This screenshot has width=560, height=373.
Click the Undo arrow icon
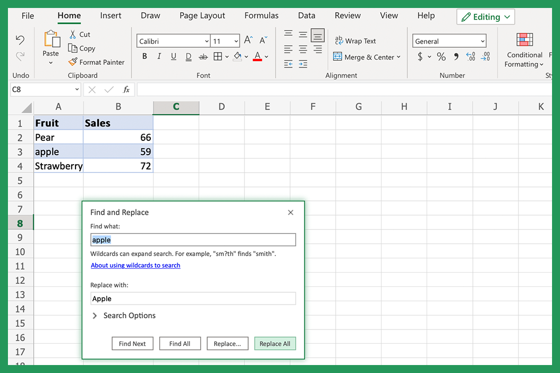20,40
